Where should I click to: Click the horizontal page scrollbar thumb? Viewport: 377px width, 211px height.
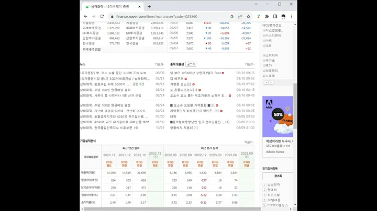(x=172, y=209)
